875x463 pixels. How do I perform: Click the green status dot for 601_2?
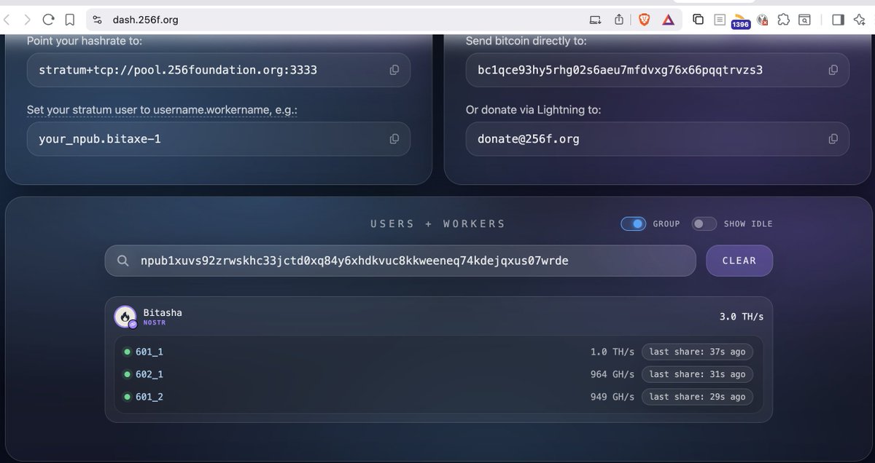[127, 397]
